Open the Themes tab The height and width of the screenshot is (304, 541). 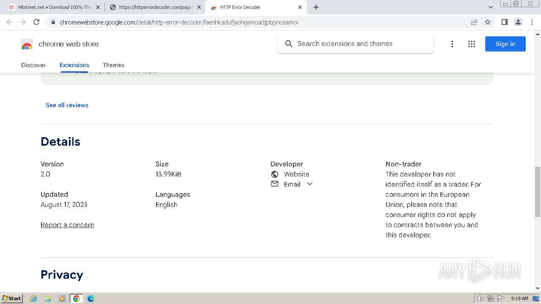113,65
